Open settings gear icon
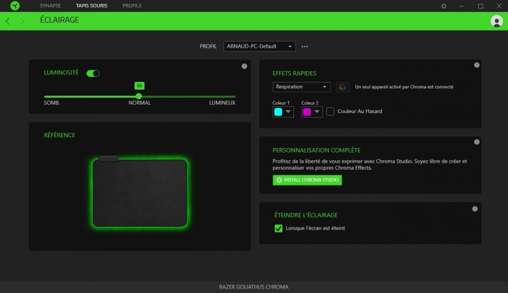 click(444, 6)
